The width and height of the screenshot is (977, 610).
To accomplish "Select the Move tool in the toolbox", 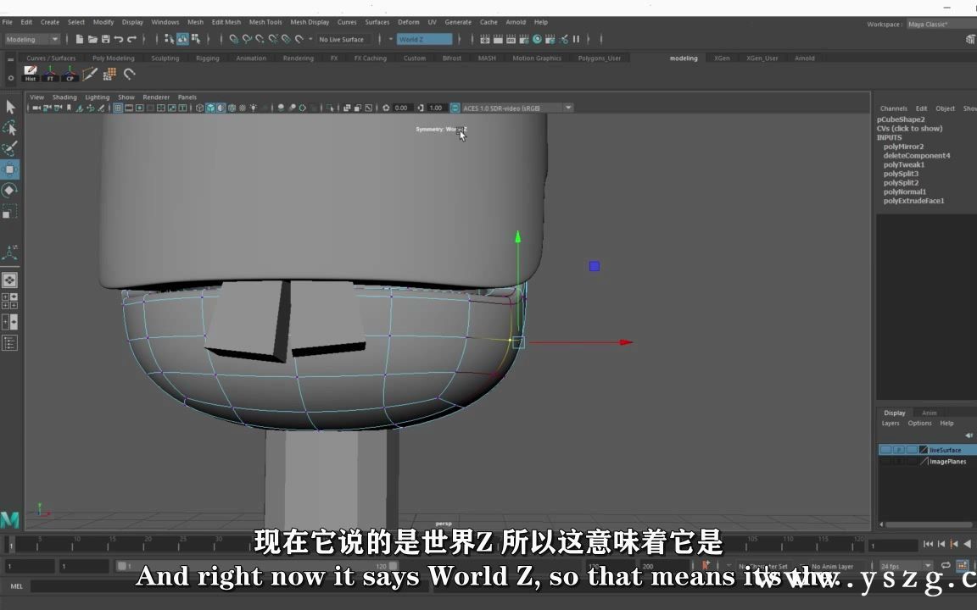I will 11,169.
